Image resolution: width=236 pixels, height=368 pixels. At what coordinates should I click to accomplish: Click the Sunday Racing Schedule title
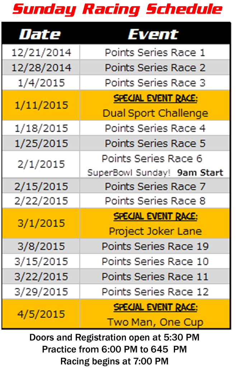[117, 9]
